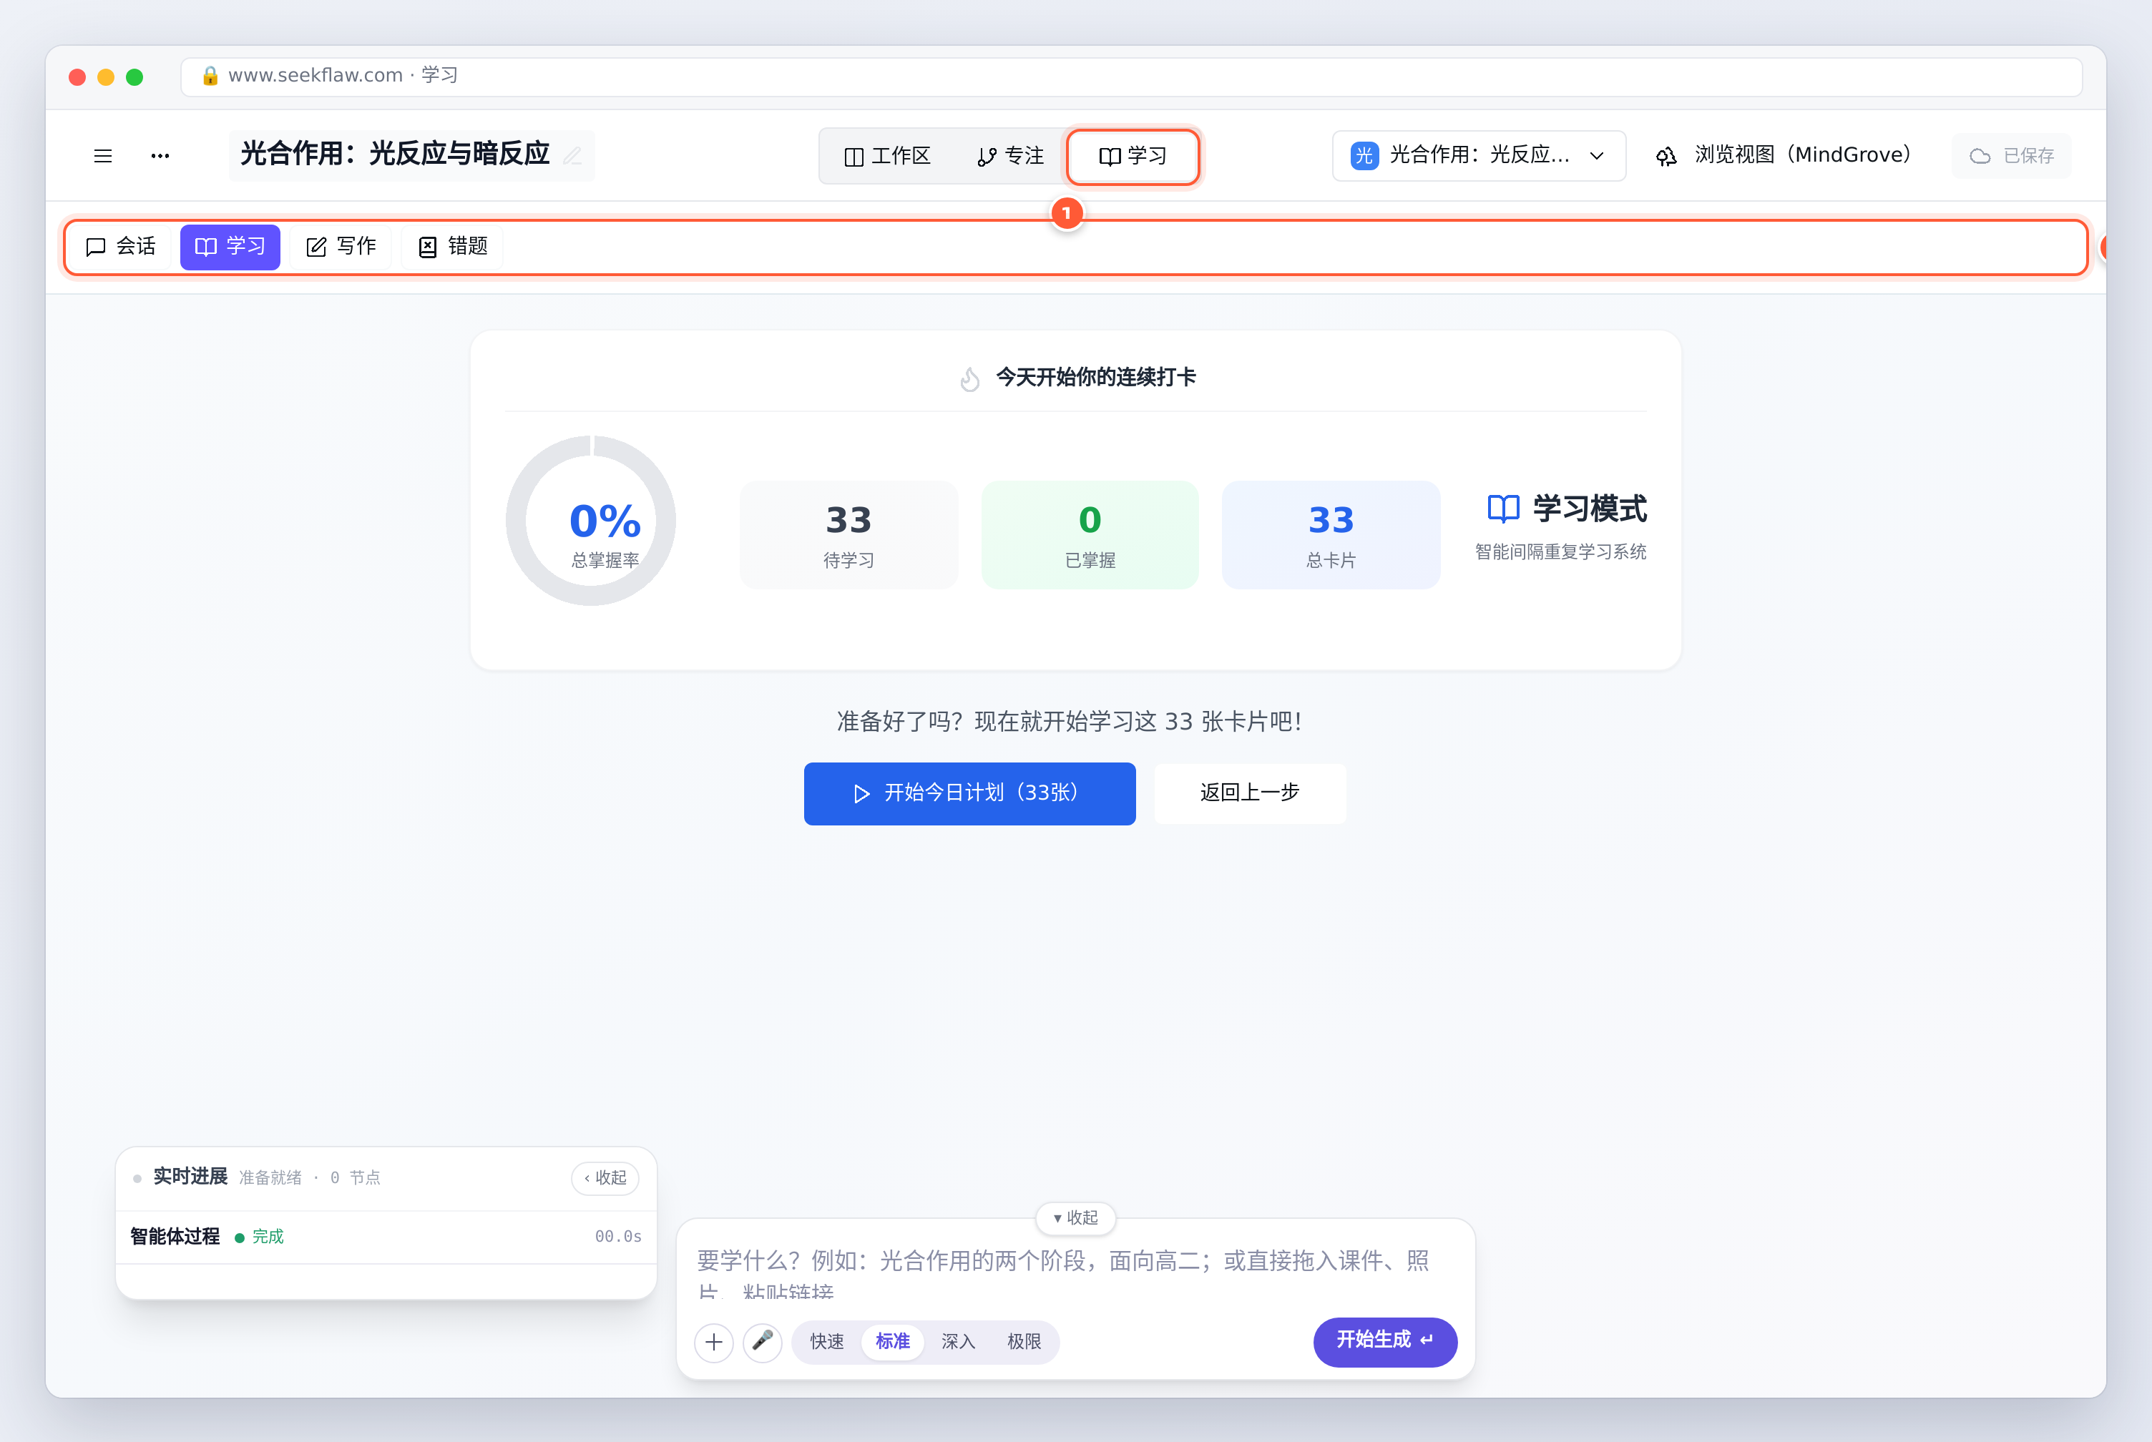Viewport: 2152px width, 1442px height.
Task: Click the three-dot more options icon
Action: coord(160,155)
